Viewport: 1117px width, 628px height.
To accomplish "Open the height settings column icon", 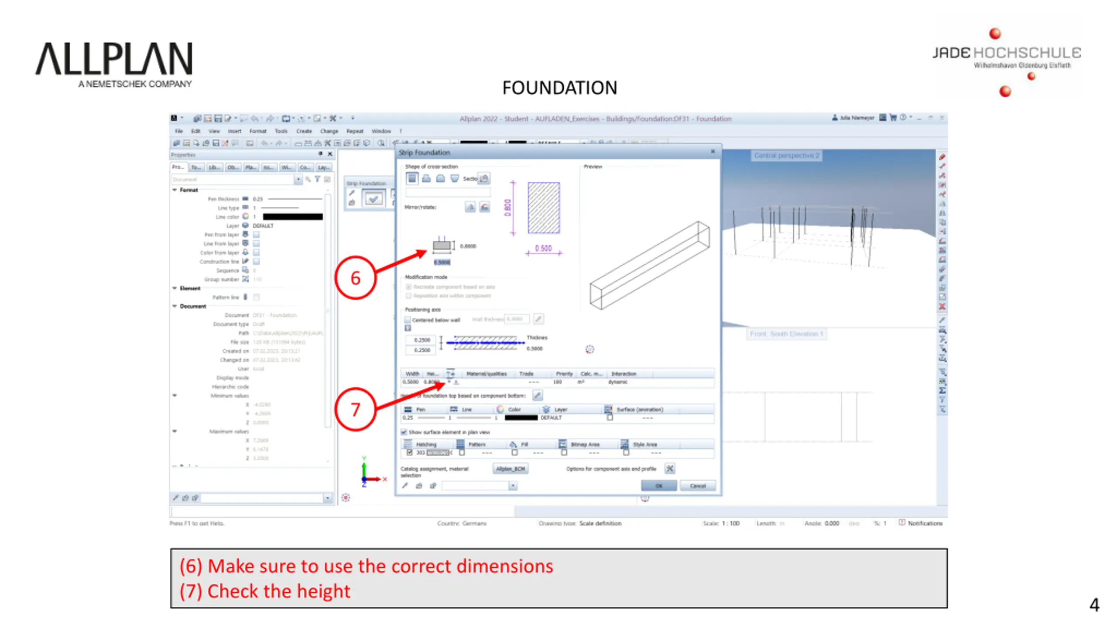I will [450, 373].
